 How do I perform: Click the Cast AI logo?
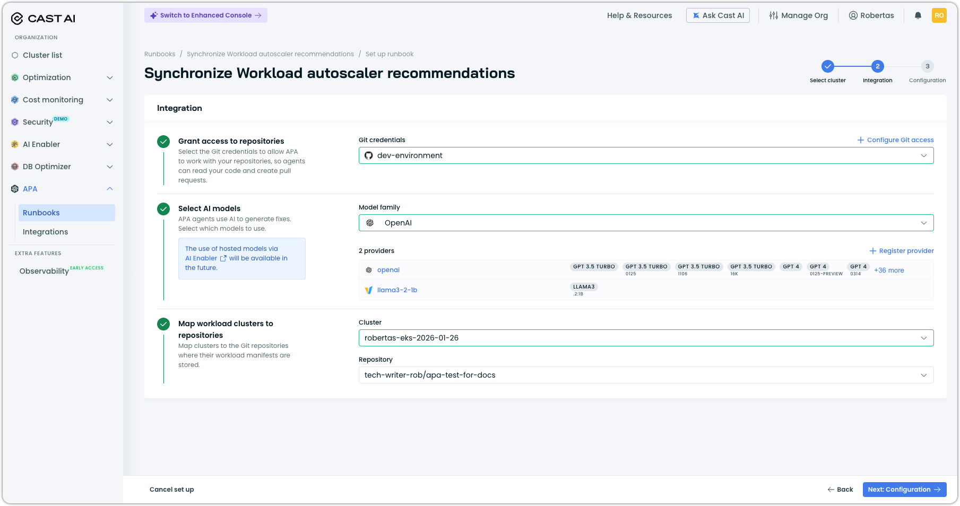click(43, 19)
